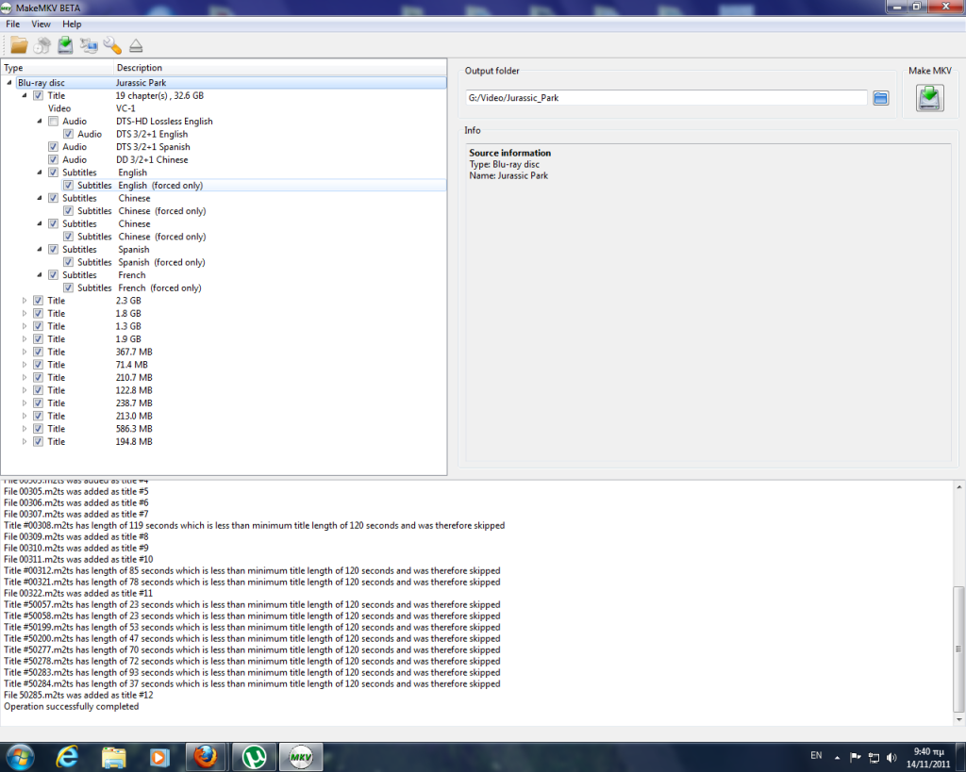Click the Type column header
Image resolution: width=966 pixels, height=772 pixels.
(x=14, y=68)
